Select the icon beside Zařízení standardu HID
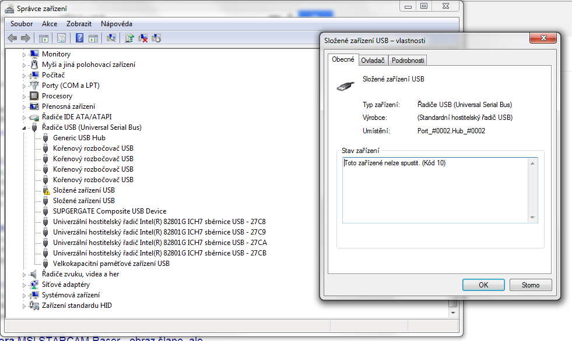572x341 pixels. click(34, 306)
